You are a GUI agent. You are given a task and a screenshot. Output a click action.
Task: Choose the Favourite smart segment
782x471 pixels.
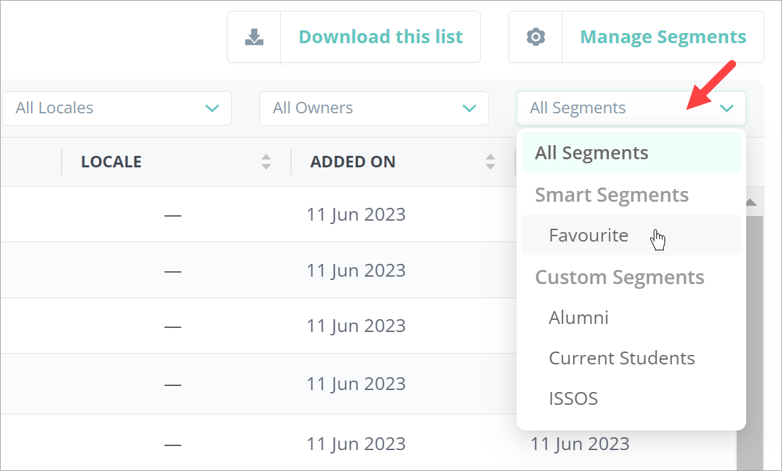coord(588,235)
